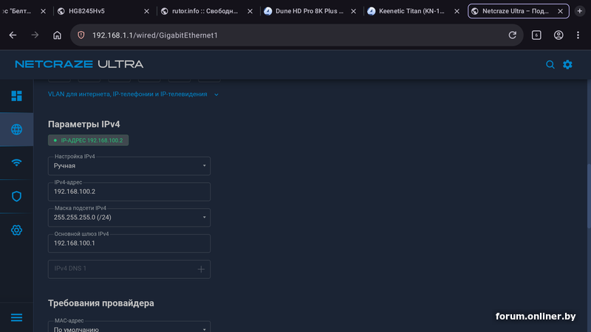Click the IPv4-адрес input field

(x=129, y=192)
